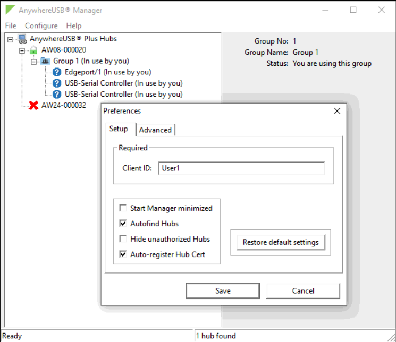396x342 pixels.
Task: Toggle Auto-register Hub Cert checkbox
Action: pyautogui.click(x=123, y=254)
